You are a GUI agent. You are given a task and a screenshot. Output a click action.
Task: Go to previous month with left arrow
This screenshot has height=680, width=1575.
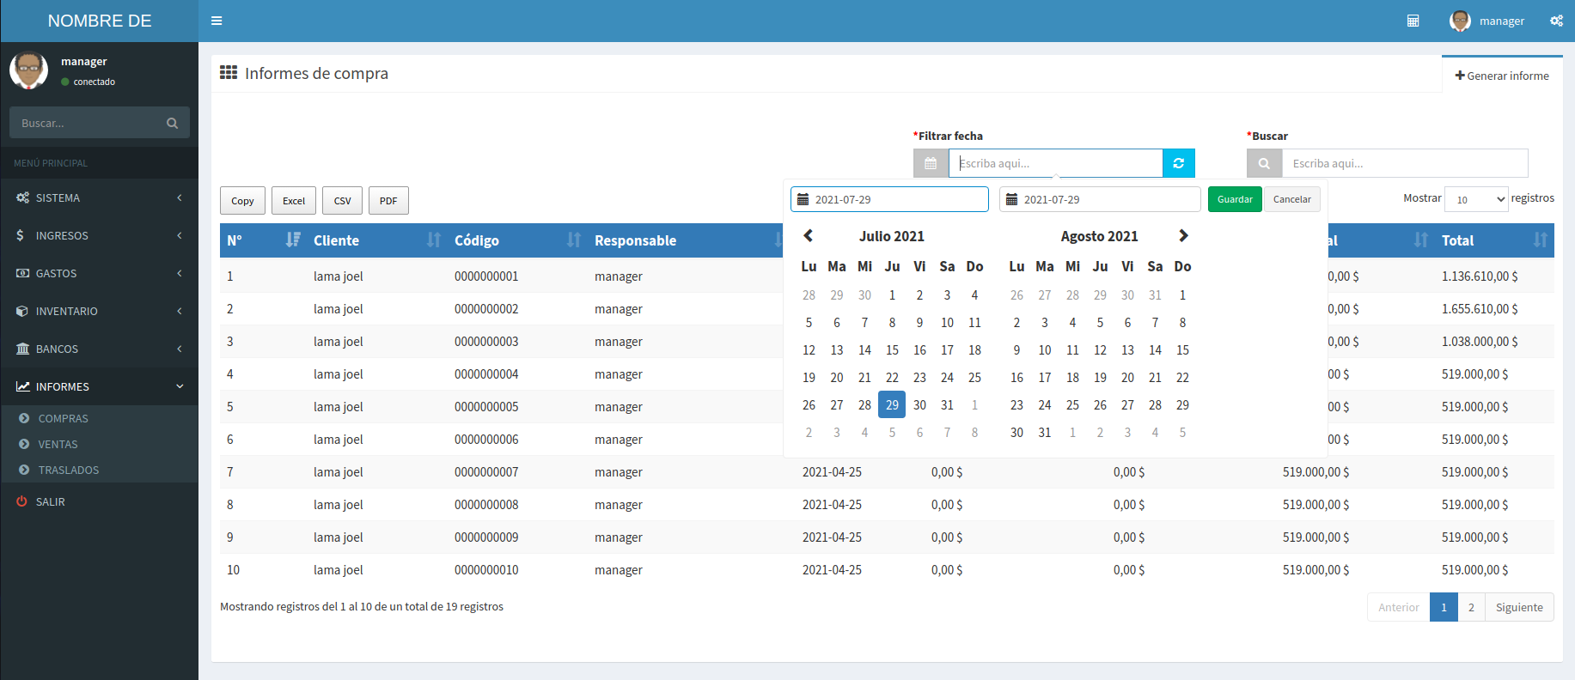(808, 235)
